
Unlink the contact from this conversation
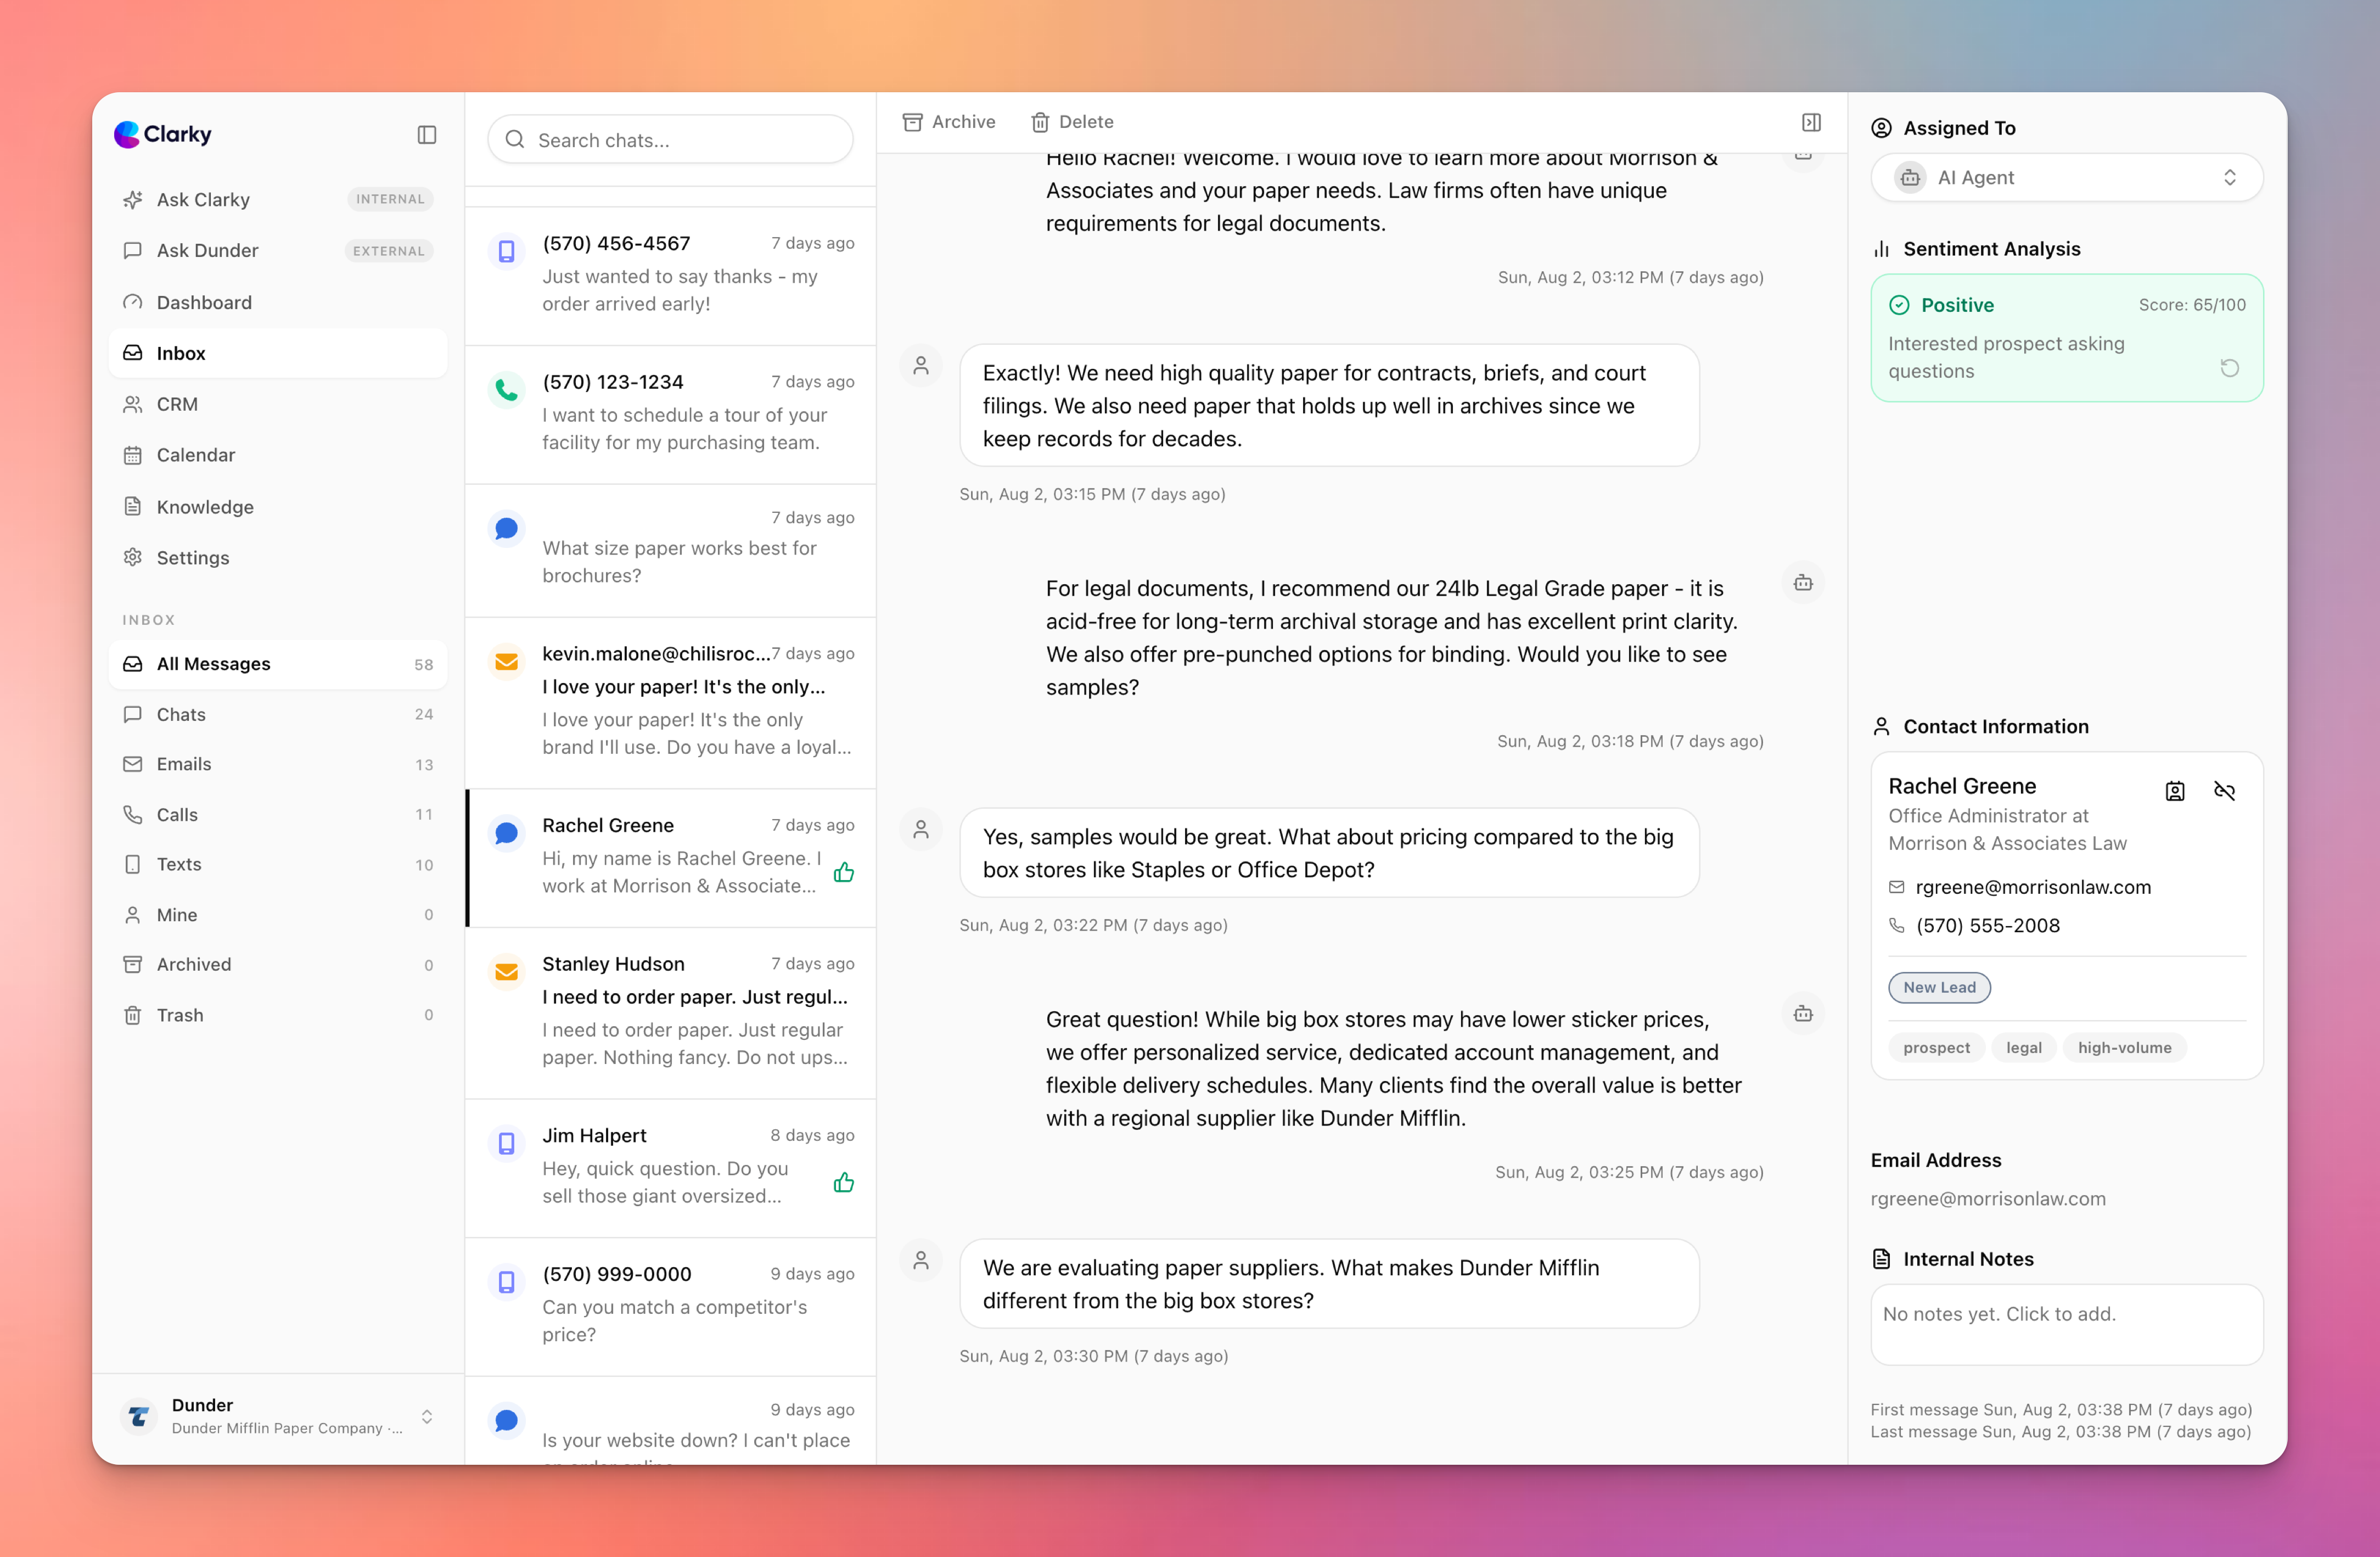tap(2224, 791)
